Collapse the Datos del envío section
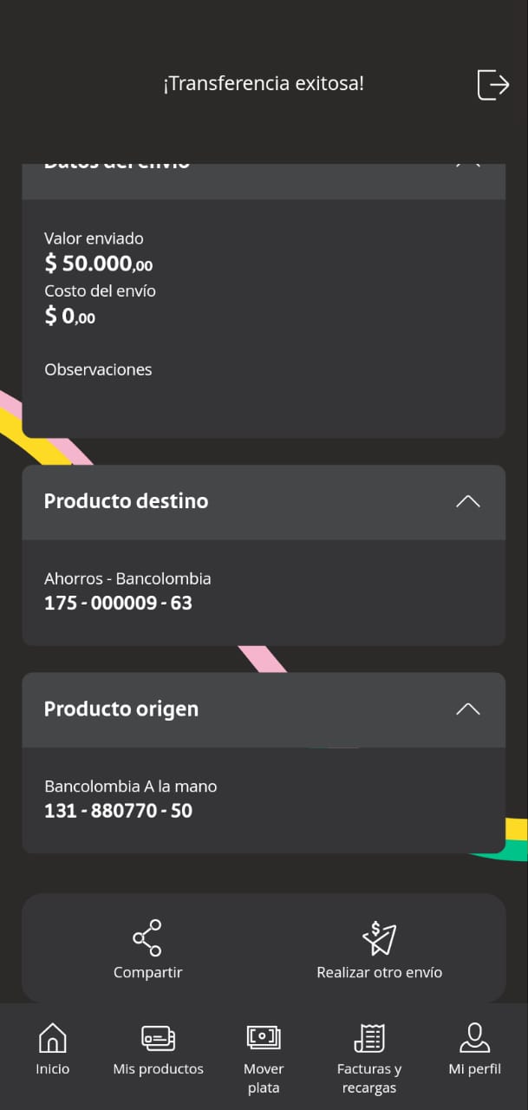Screen dimensions: 528x1110 [467, 165]
